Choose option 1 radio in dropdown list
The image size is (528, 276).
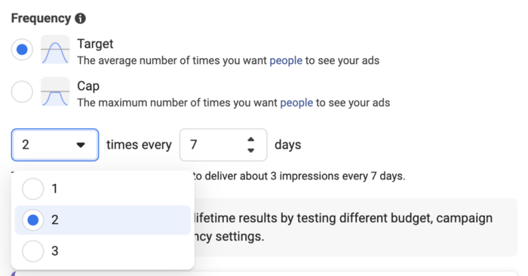click(x=32, y=189)
